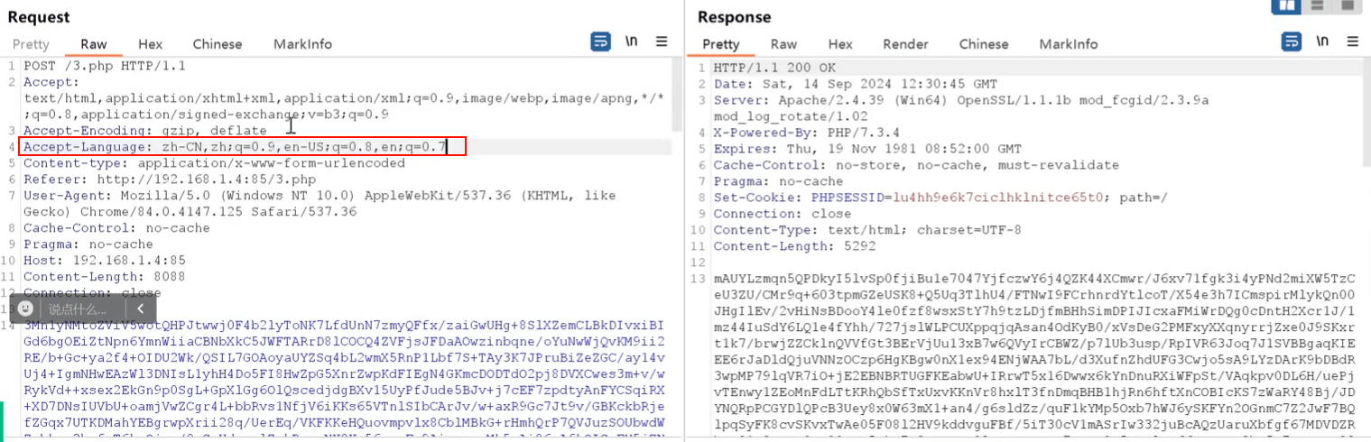Toggle \n non-printable characters in Response pane

1322,41
